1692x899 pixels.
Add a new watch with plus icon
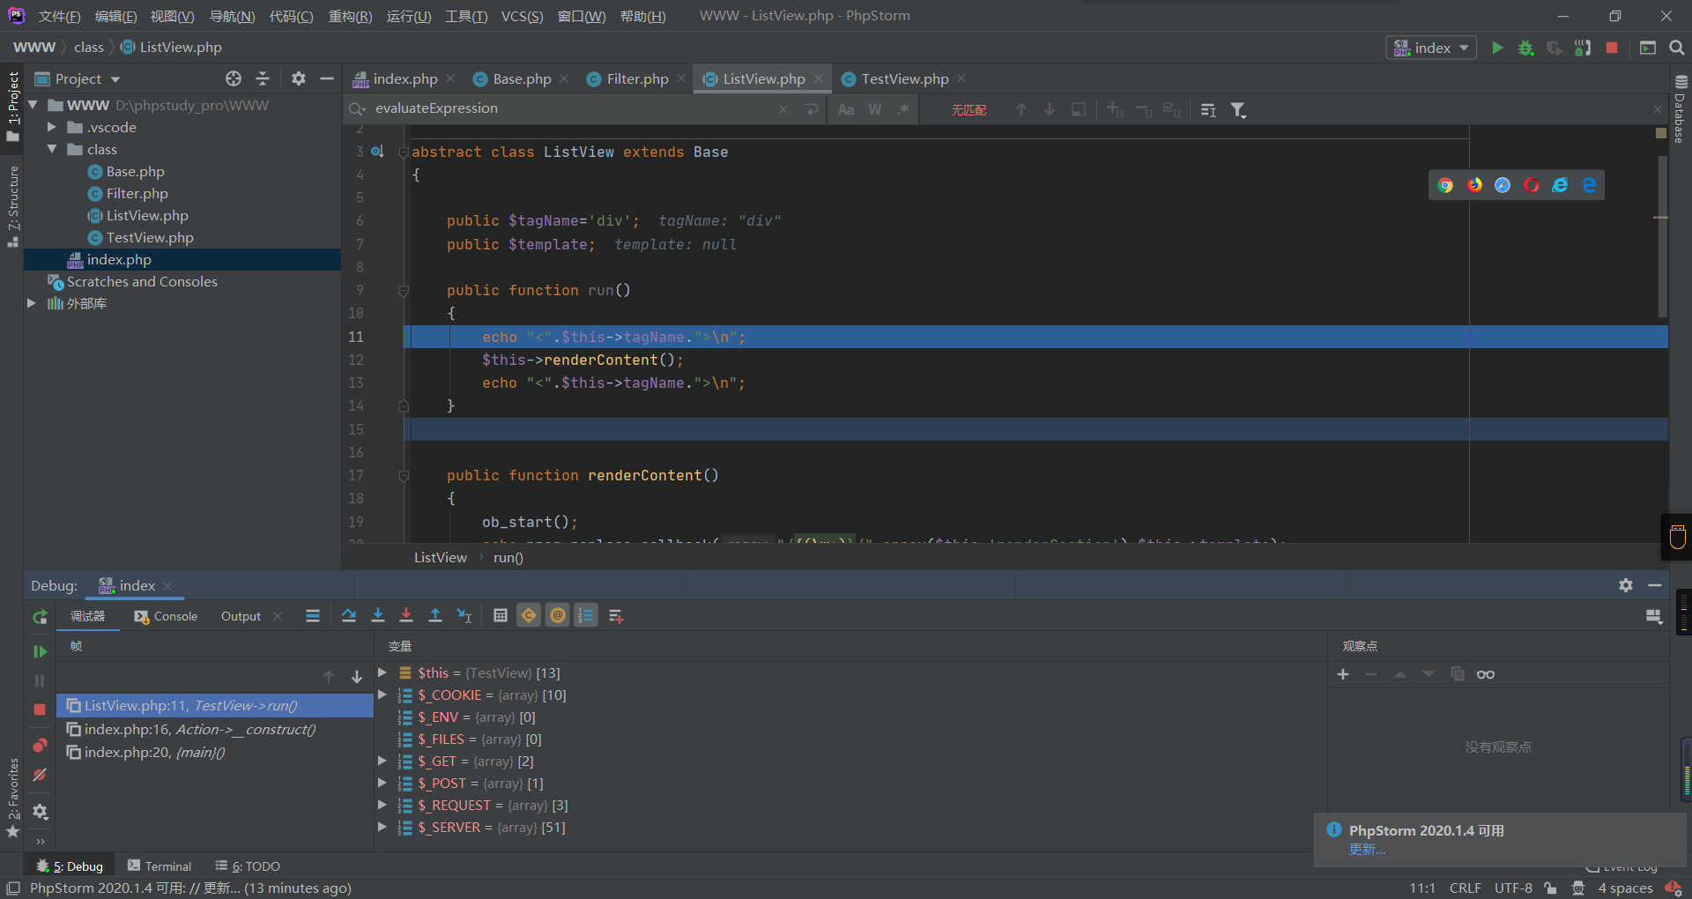click(x=1343, y=674)
